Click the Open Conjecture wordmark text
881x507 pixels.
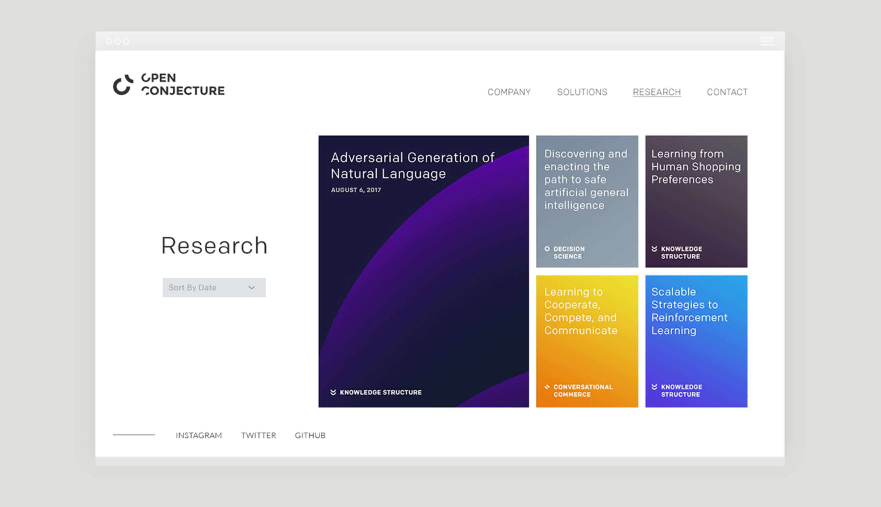(x=183, y=84)
